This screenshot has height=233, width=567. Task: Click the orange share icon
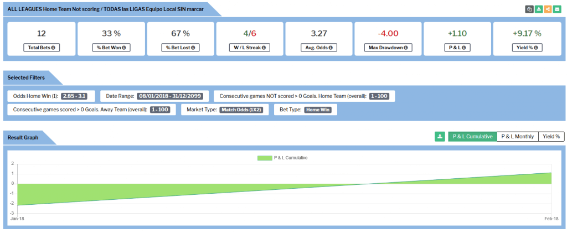coord(548,9)
